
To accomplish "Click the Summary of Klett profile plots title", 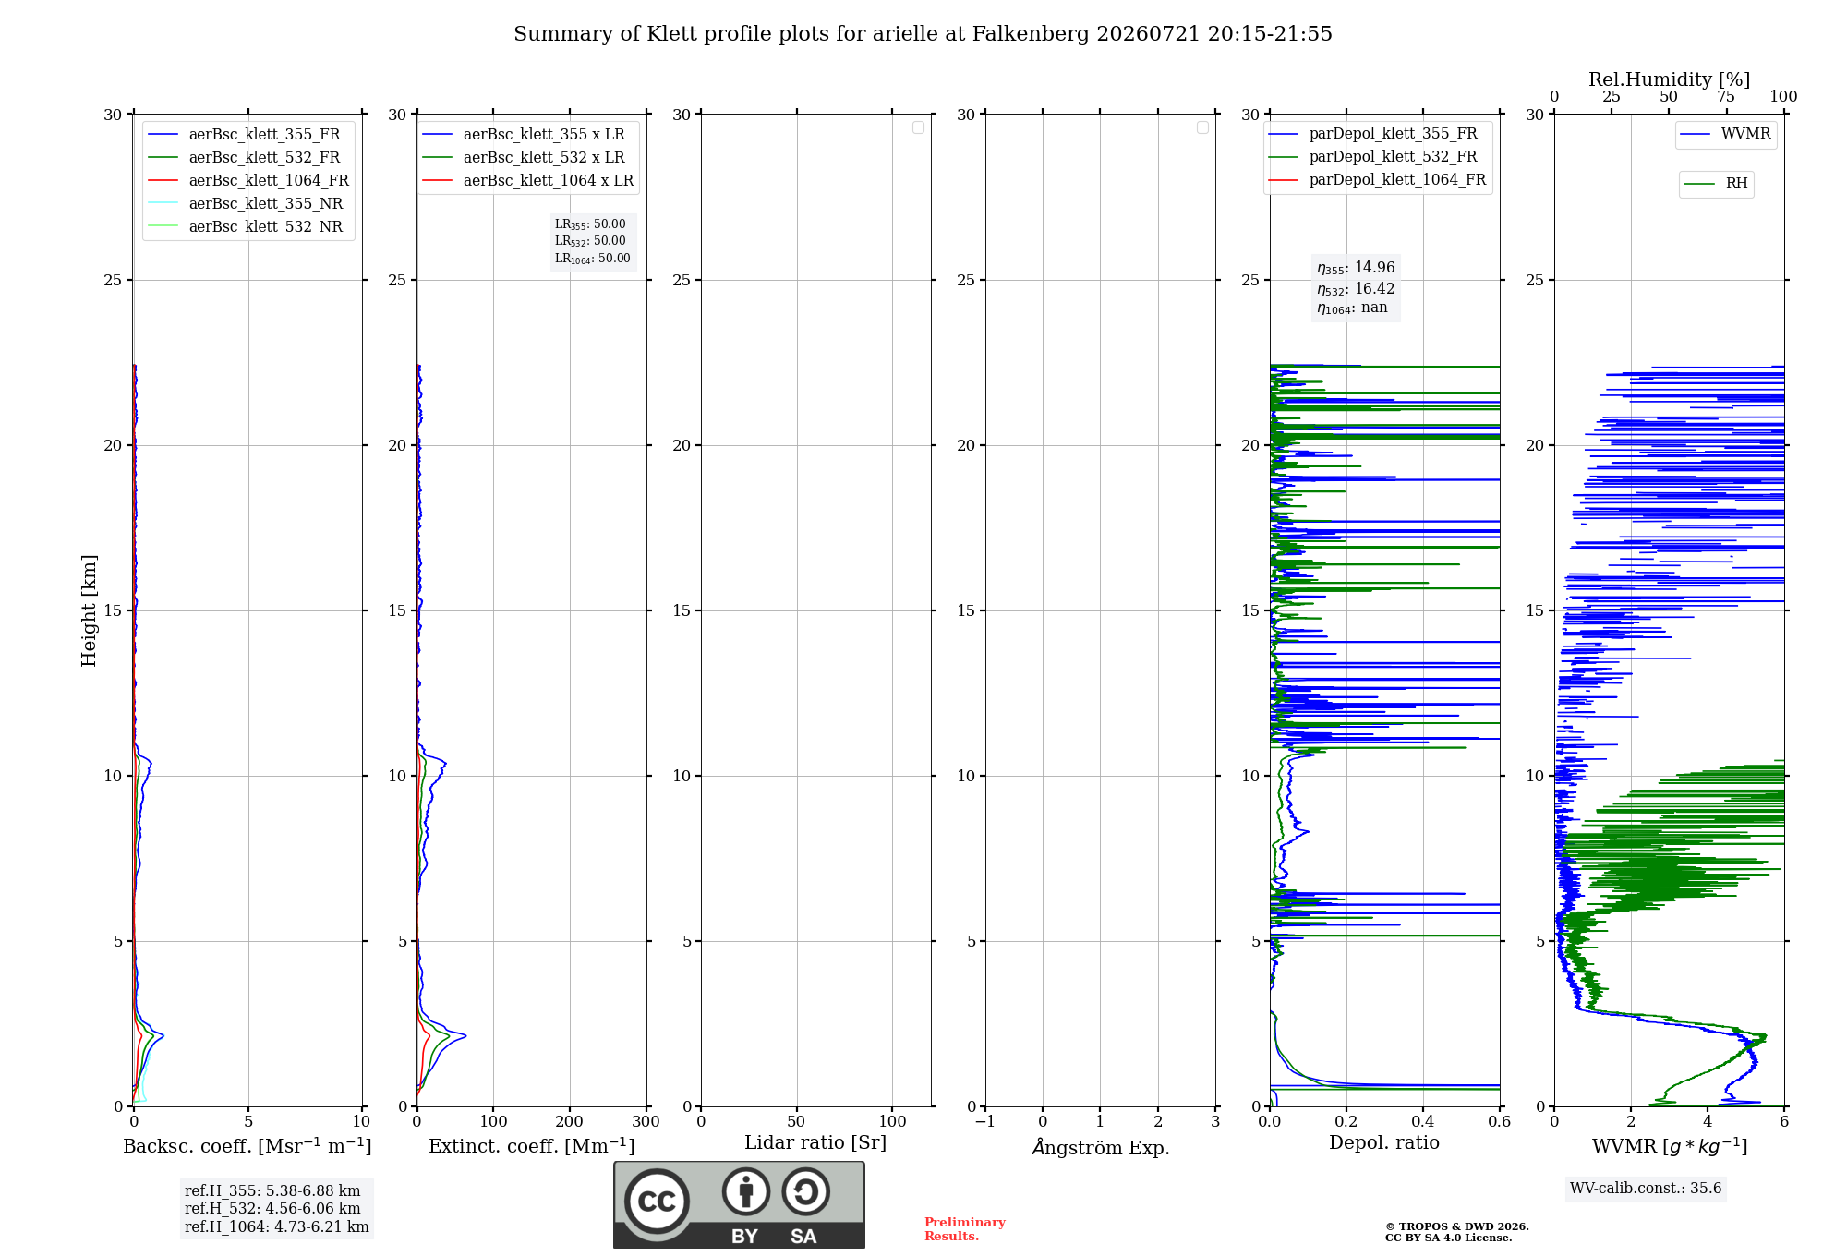I will [x=923, y=34].
